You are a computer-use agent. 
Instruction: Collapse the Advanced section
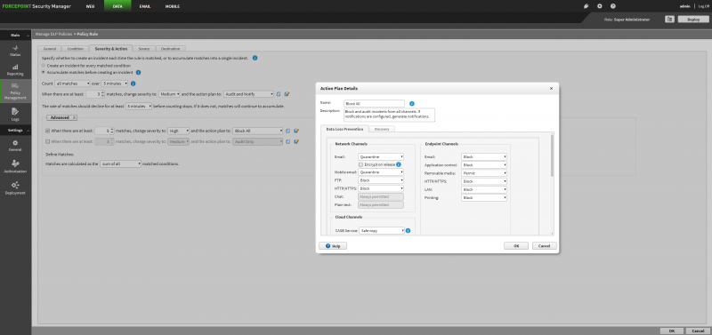tap(62, 117)
